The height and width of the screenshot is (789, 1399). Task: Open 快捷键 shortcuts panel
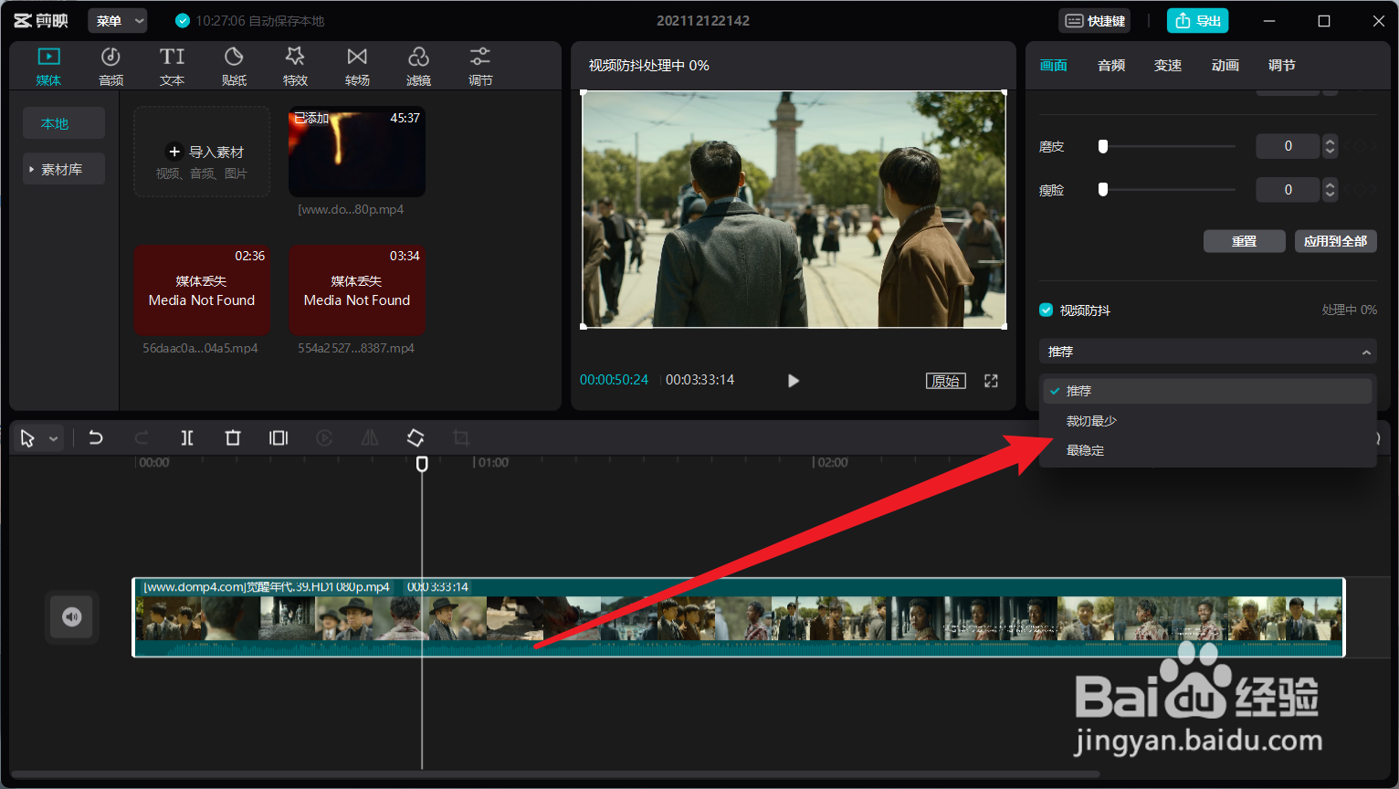point(1095,21)
